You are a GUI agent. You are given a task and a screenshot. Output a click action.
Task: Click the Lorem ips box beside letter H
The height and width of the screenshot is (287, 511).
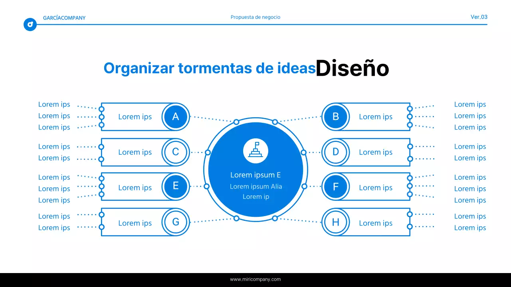376,223
